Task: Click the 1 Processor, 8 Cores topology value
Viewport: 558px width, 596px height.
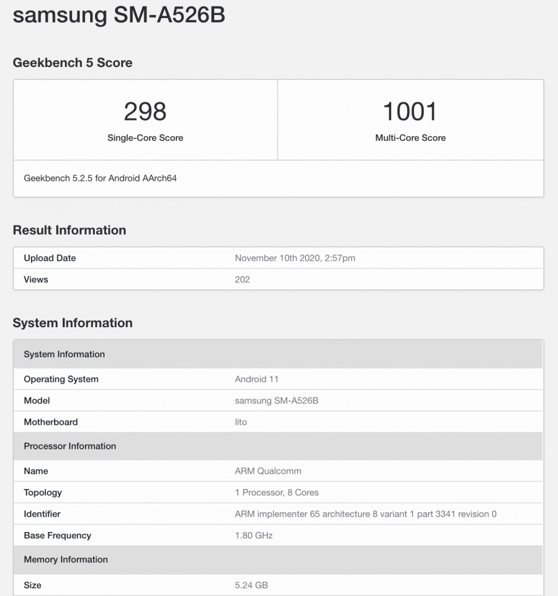Action: click(276, 492)
